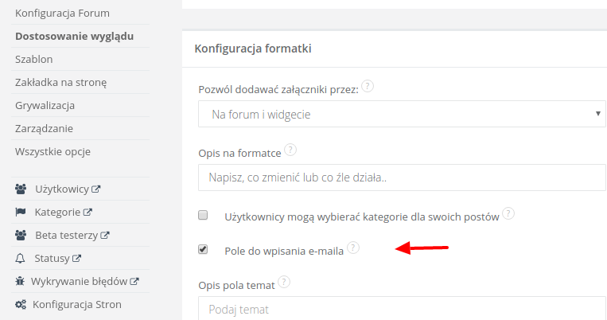
Task: Open the attachments permission dropdown
Action: coord(402,115)
